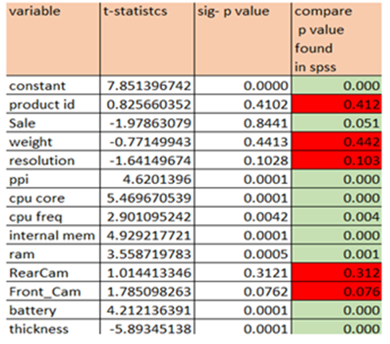Click the 'Front_Cam' variable cell
This screenshot has height=344, width=390.
[x=53, y=291]
